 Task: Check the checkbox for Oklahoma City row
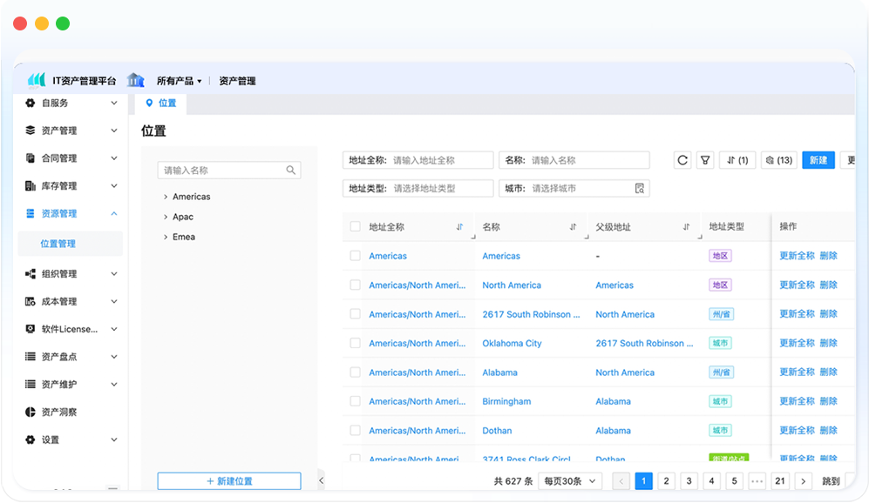point(355,343)
